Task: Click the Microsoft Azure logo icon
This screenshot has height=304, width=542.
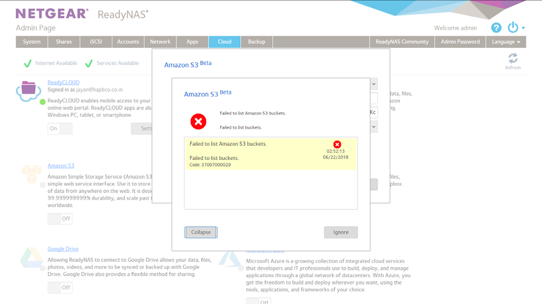Action: [x=229, y=260]
